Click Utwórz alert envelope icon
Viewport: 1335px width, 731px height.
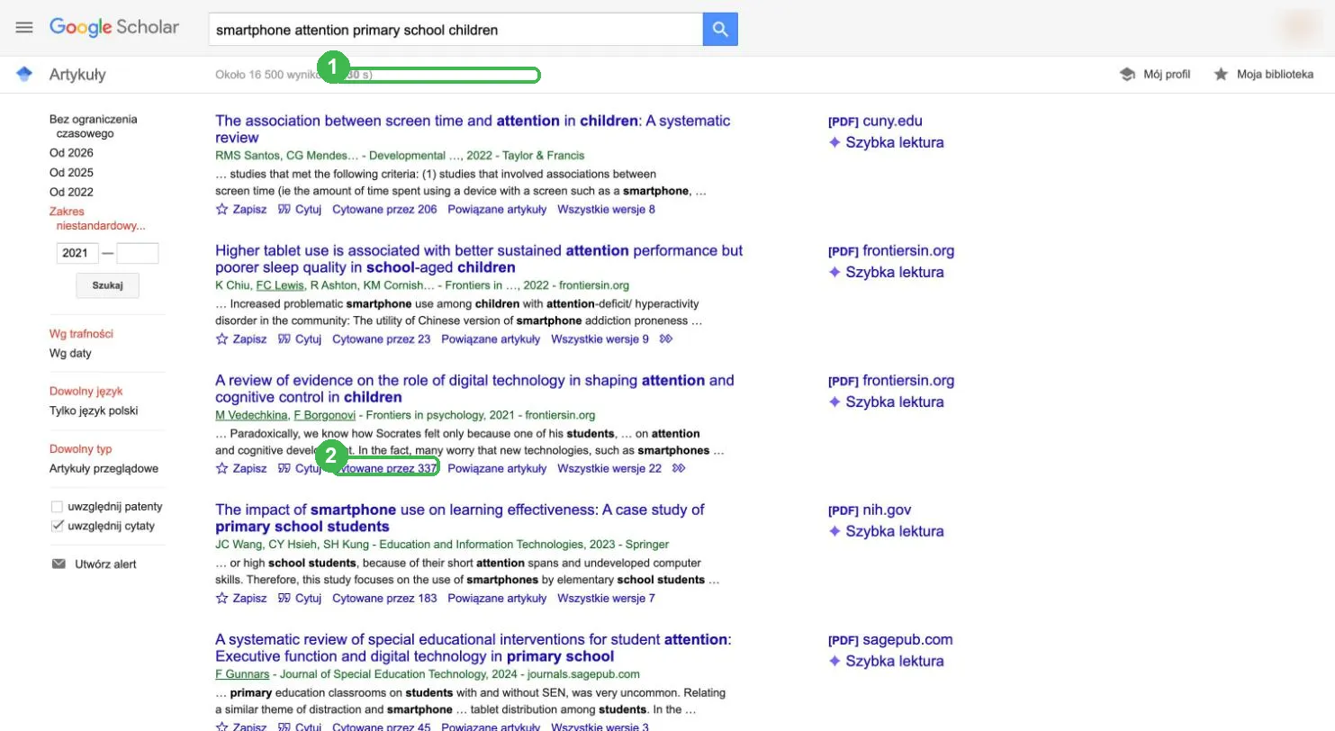coord(59,564)
